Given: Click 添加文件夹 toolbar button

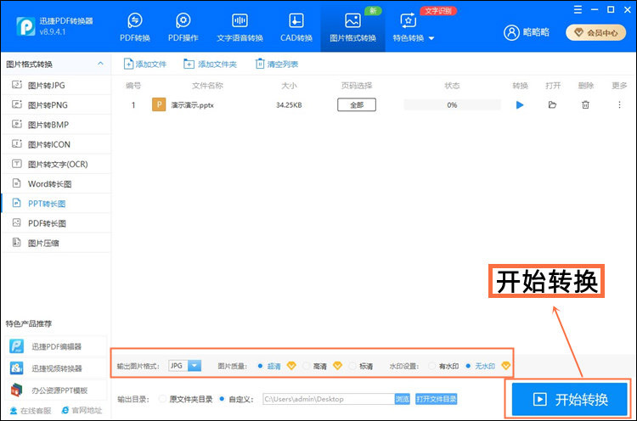Looking at the screenshot, I should 210,64.
